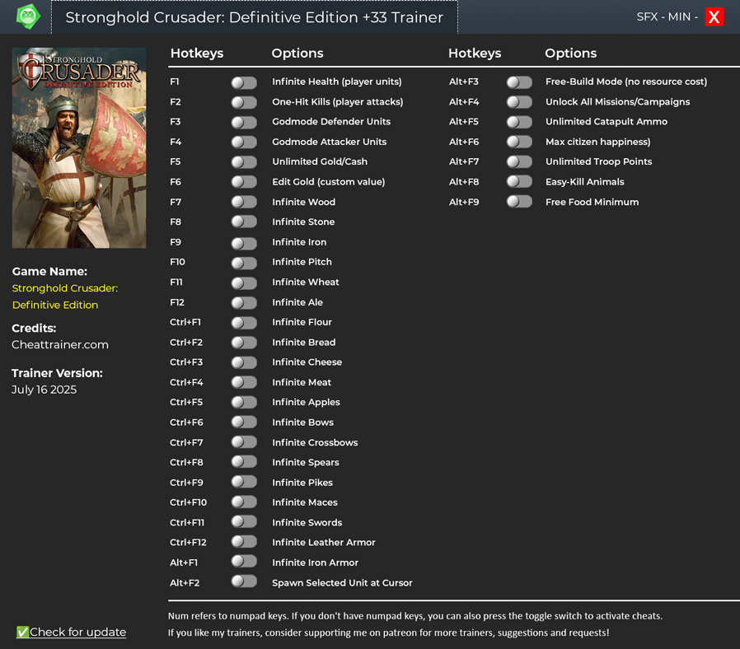Enable Infinite Spears toggle

click(x=244, y=462)
